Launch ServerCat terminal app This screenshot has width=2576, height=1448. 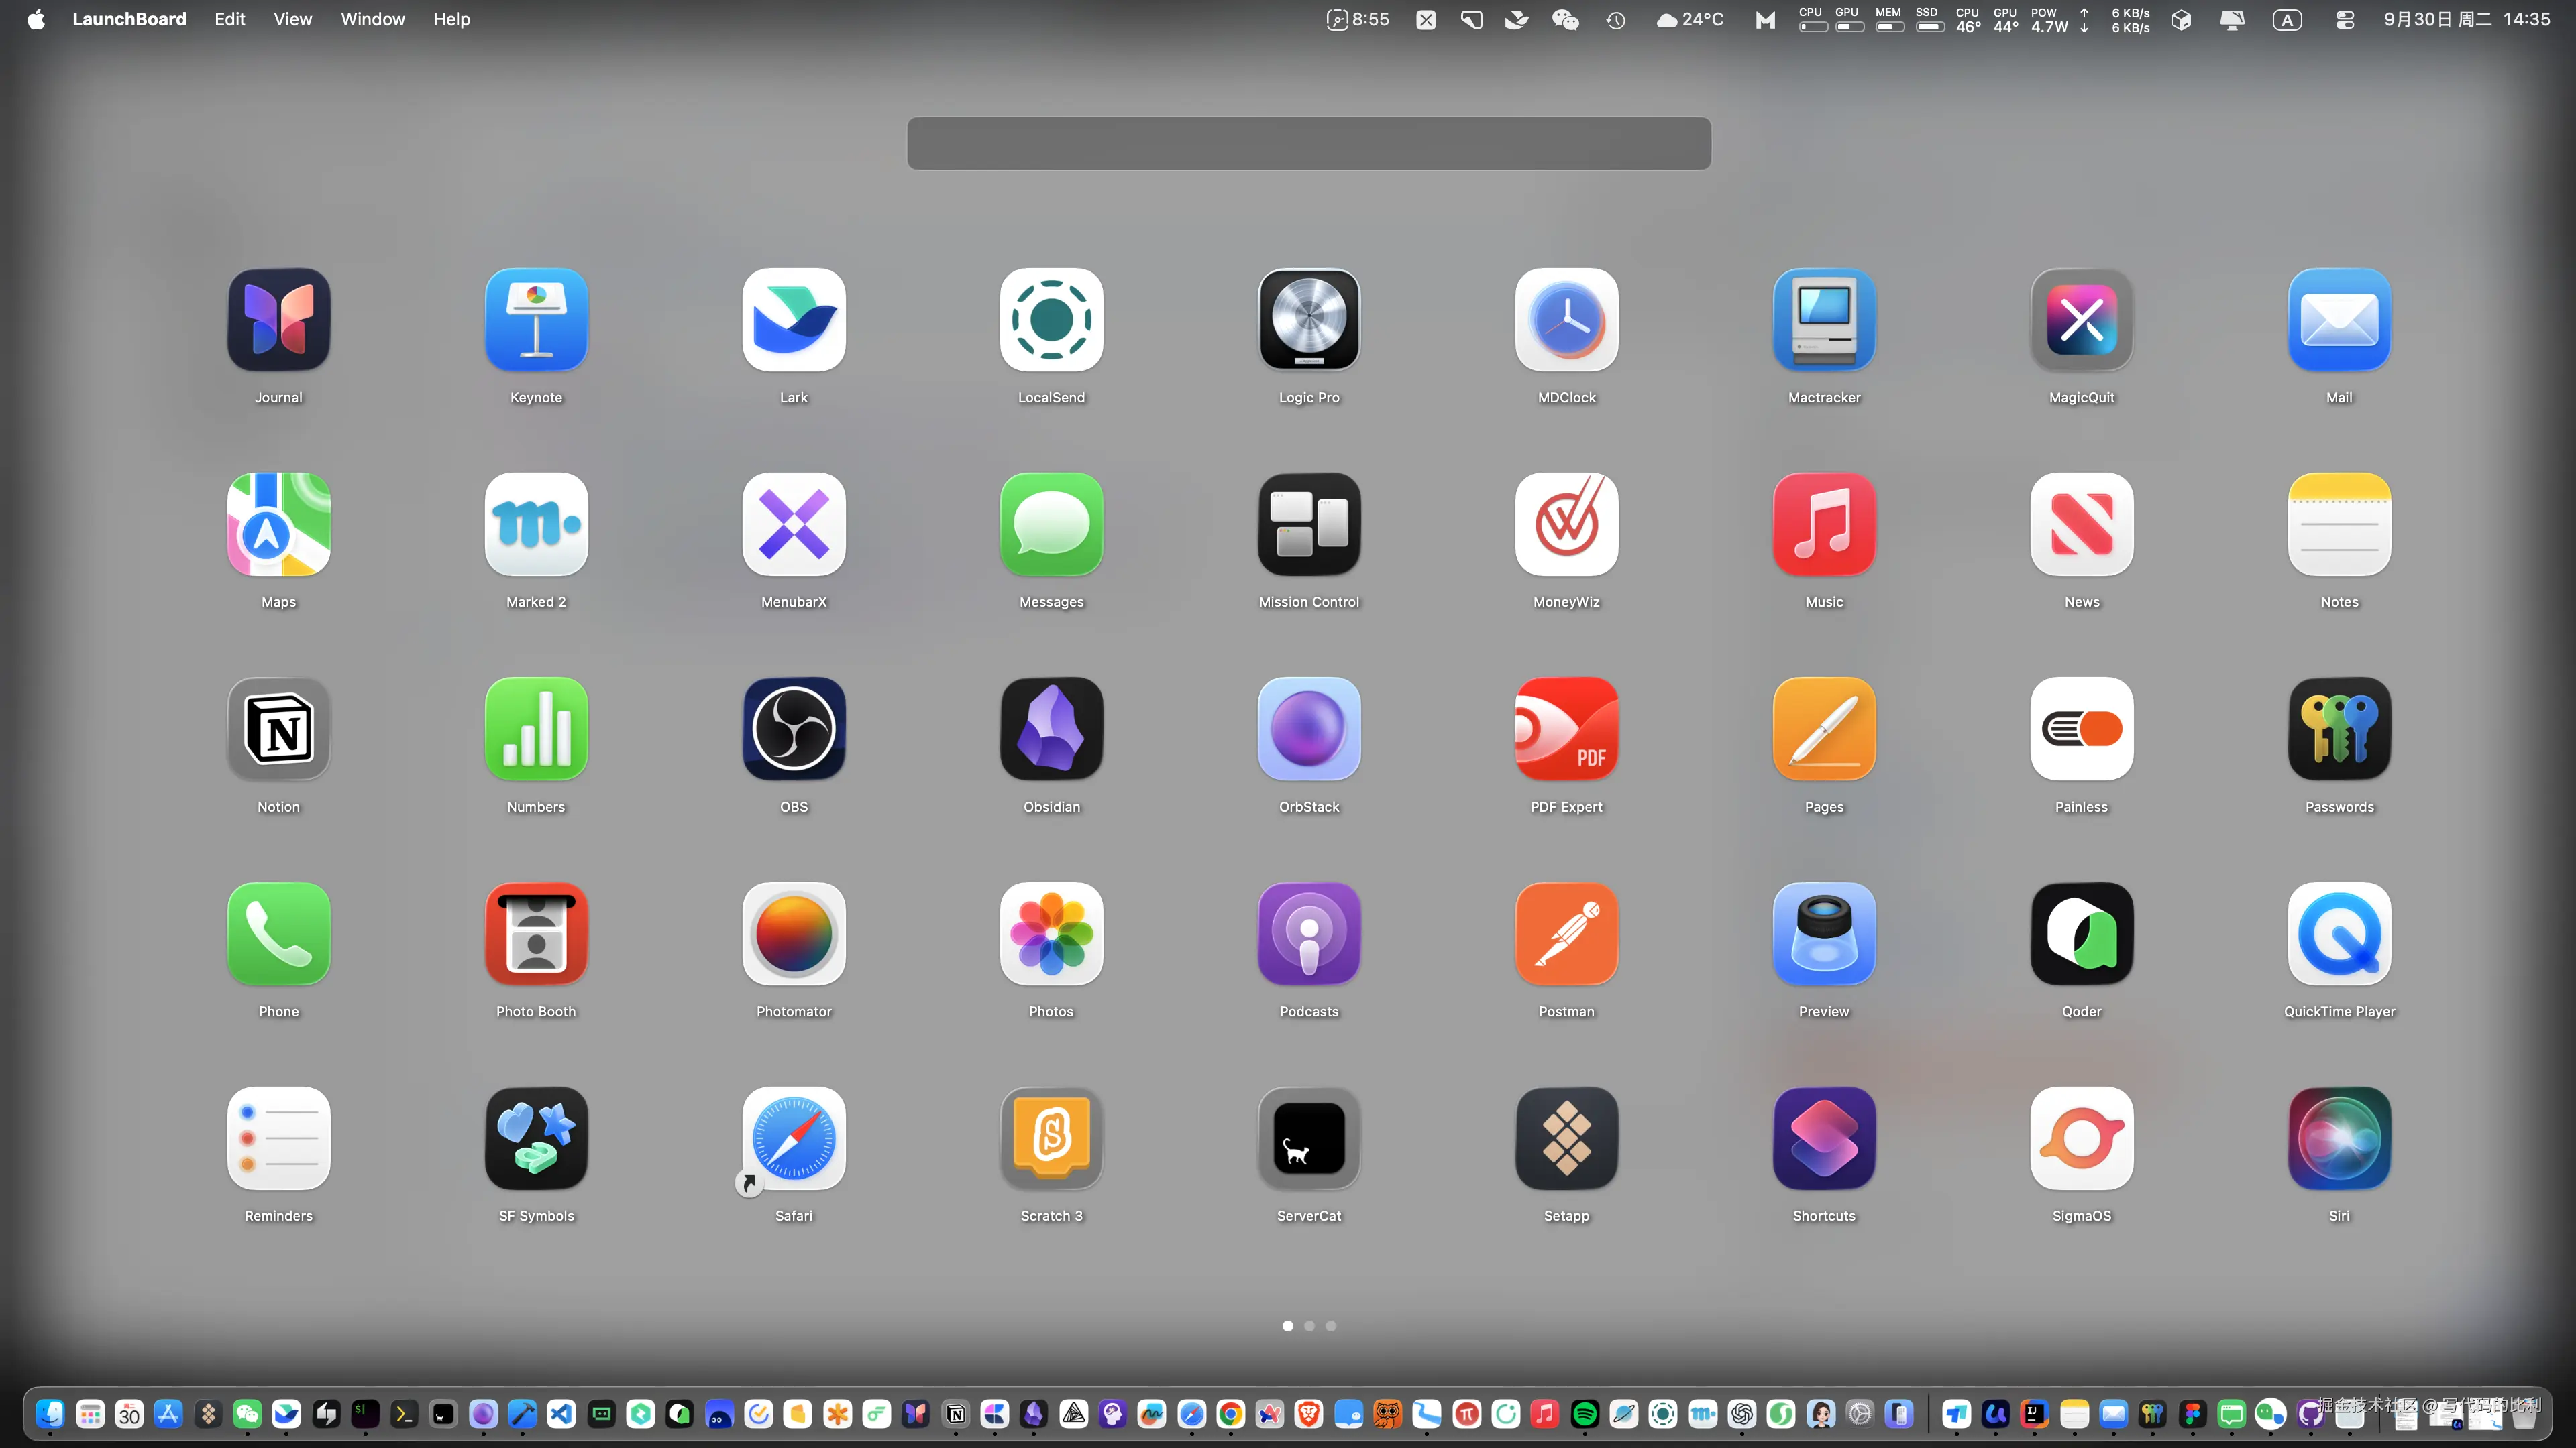(1308, 1138)
